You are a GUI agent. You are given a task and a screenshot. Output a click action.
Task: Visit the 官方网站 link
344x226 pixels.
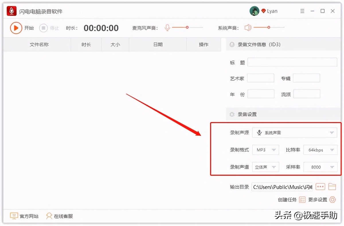tap(24, 216)
